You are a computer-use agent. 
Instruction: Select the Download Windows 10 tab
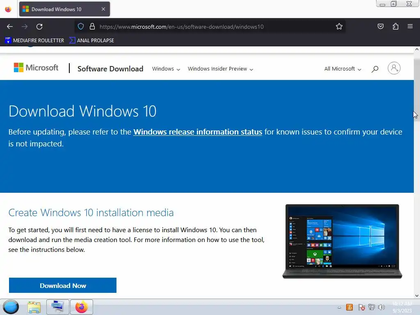(64, 9)
